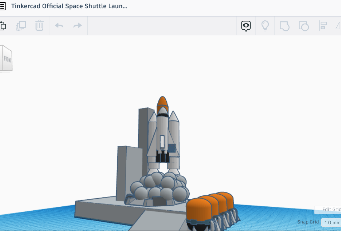Image resolution: width=341 pixels, height=231 pixels.
Task: Undo the last action
Action: click(59, 26)
